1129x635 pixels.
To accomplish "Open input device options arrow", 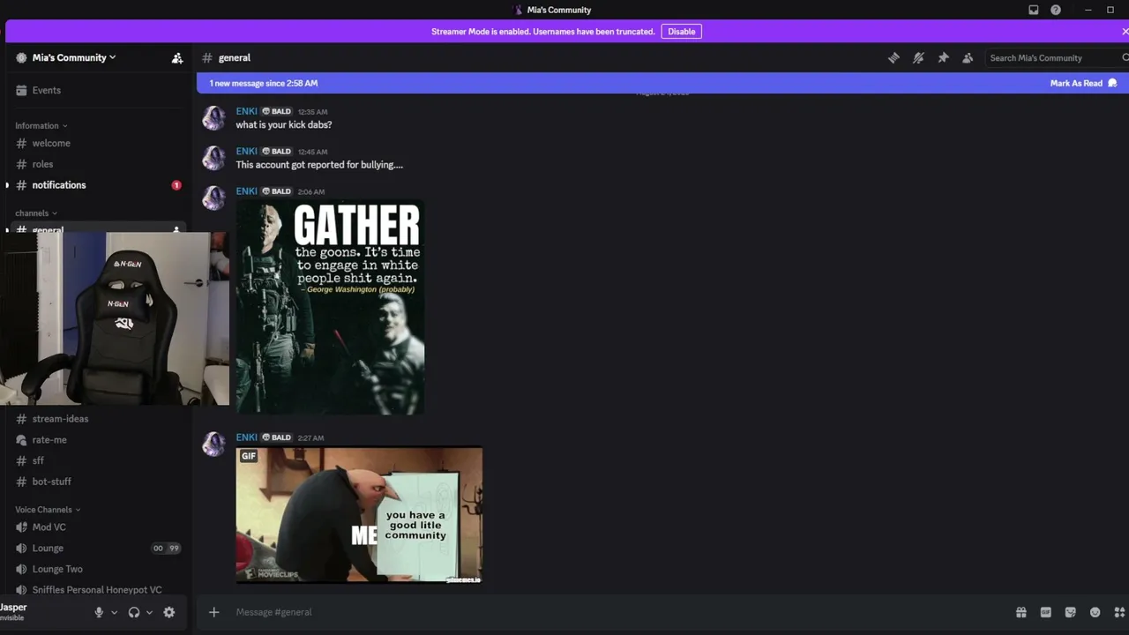I will point(114,612).
